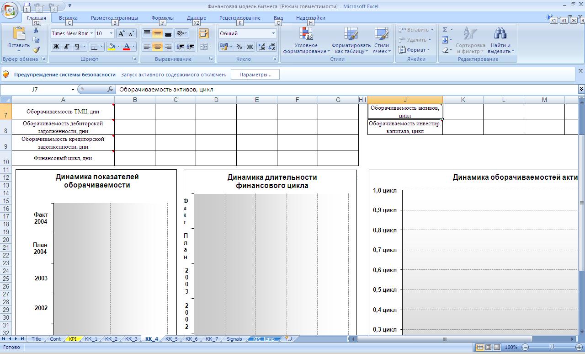Toggle Wrap Text button
Viewport: 585px width, 354px height.
(204, 33)
